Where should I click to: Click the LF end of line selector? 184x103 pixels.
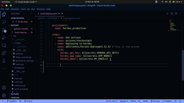(139, 101)
